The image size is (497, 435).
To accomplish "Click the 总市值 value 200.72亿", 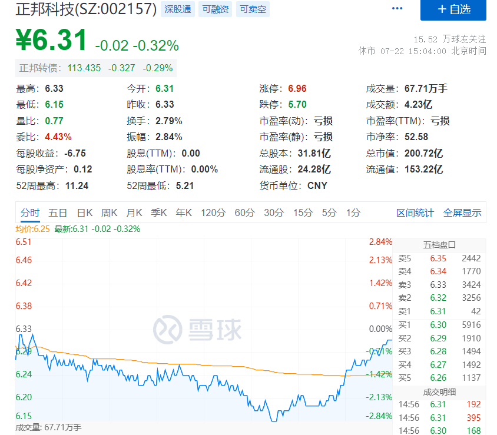I will pyautogui.click(x=424, y=154).
